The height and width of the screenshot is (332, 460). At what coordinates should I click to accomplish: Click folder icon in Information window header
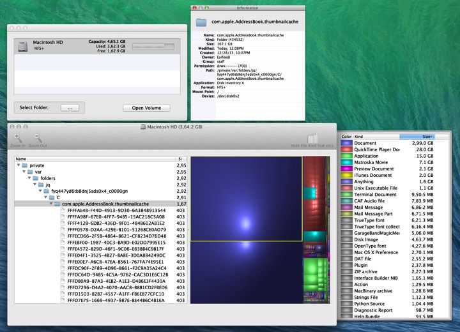tap(201, 22)
